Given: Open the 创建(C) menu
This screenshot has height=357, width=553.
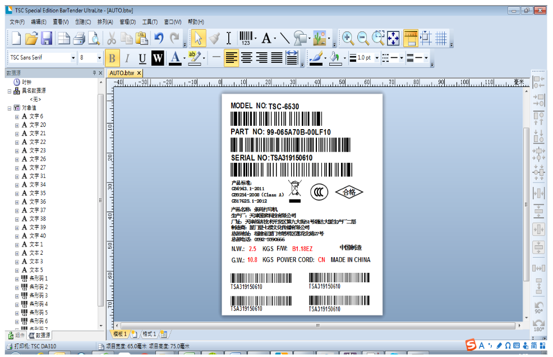Looking at the screenshot, I should tap(83, 22).
